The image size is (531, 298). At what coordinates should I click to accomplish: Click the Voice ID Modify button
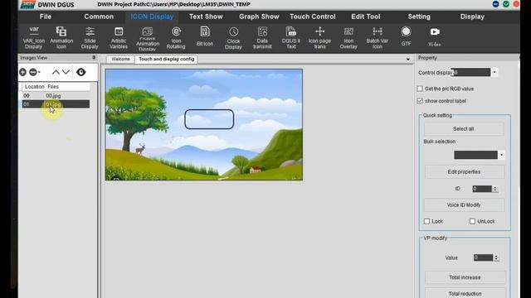[464, 205]
